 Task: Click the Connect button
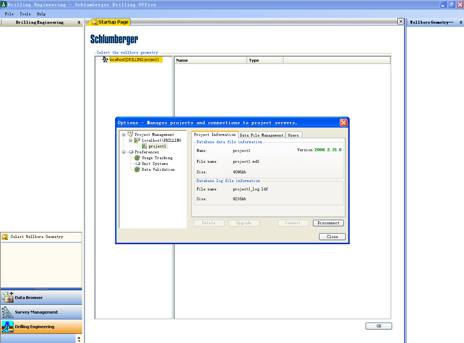[x=293, y=223]
